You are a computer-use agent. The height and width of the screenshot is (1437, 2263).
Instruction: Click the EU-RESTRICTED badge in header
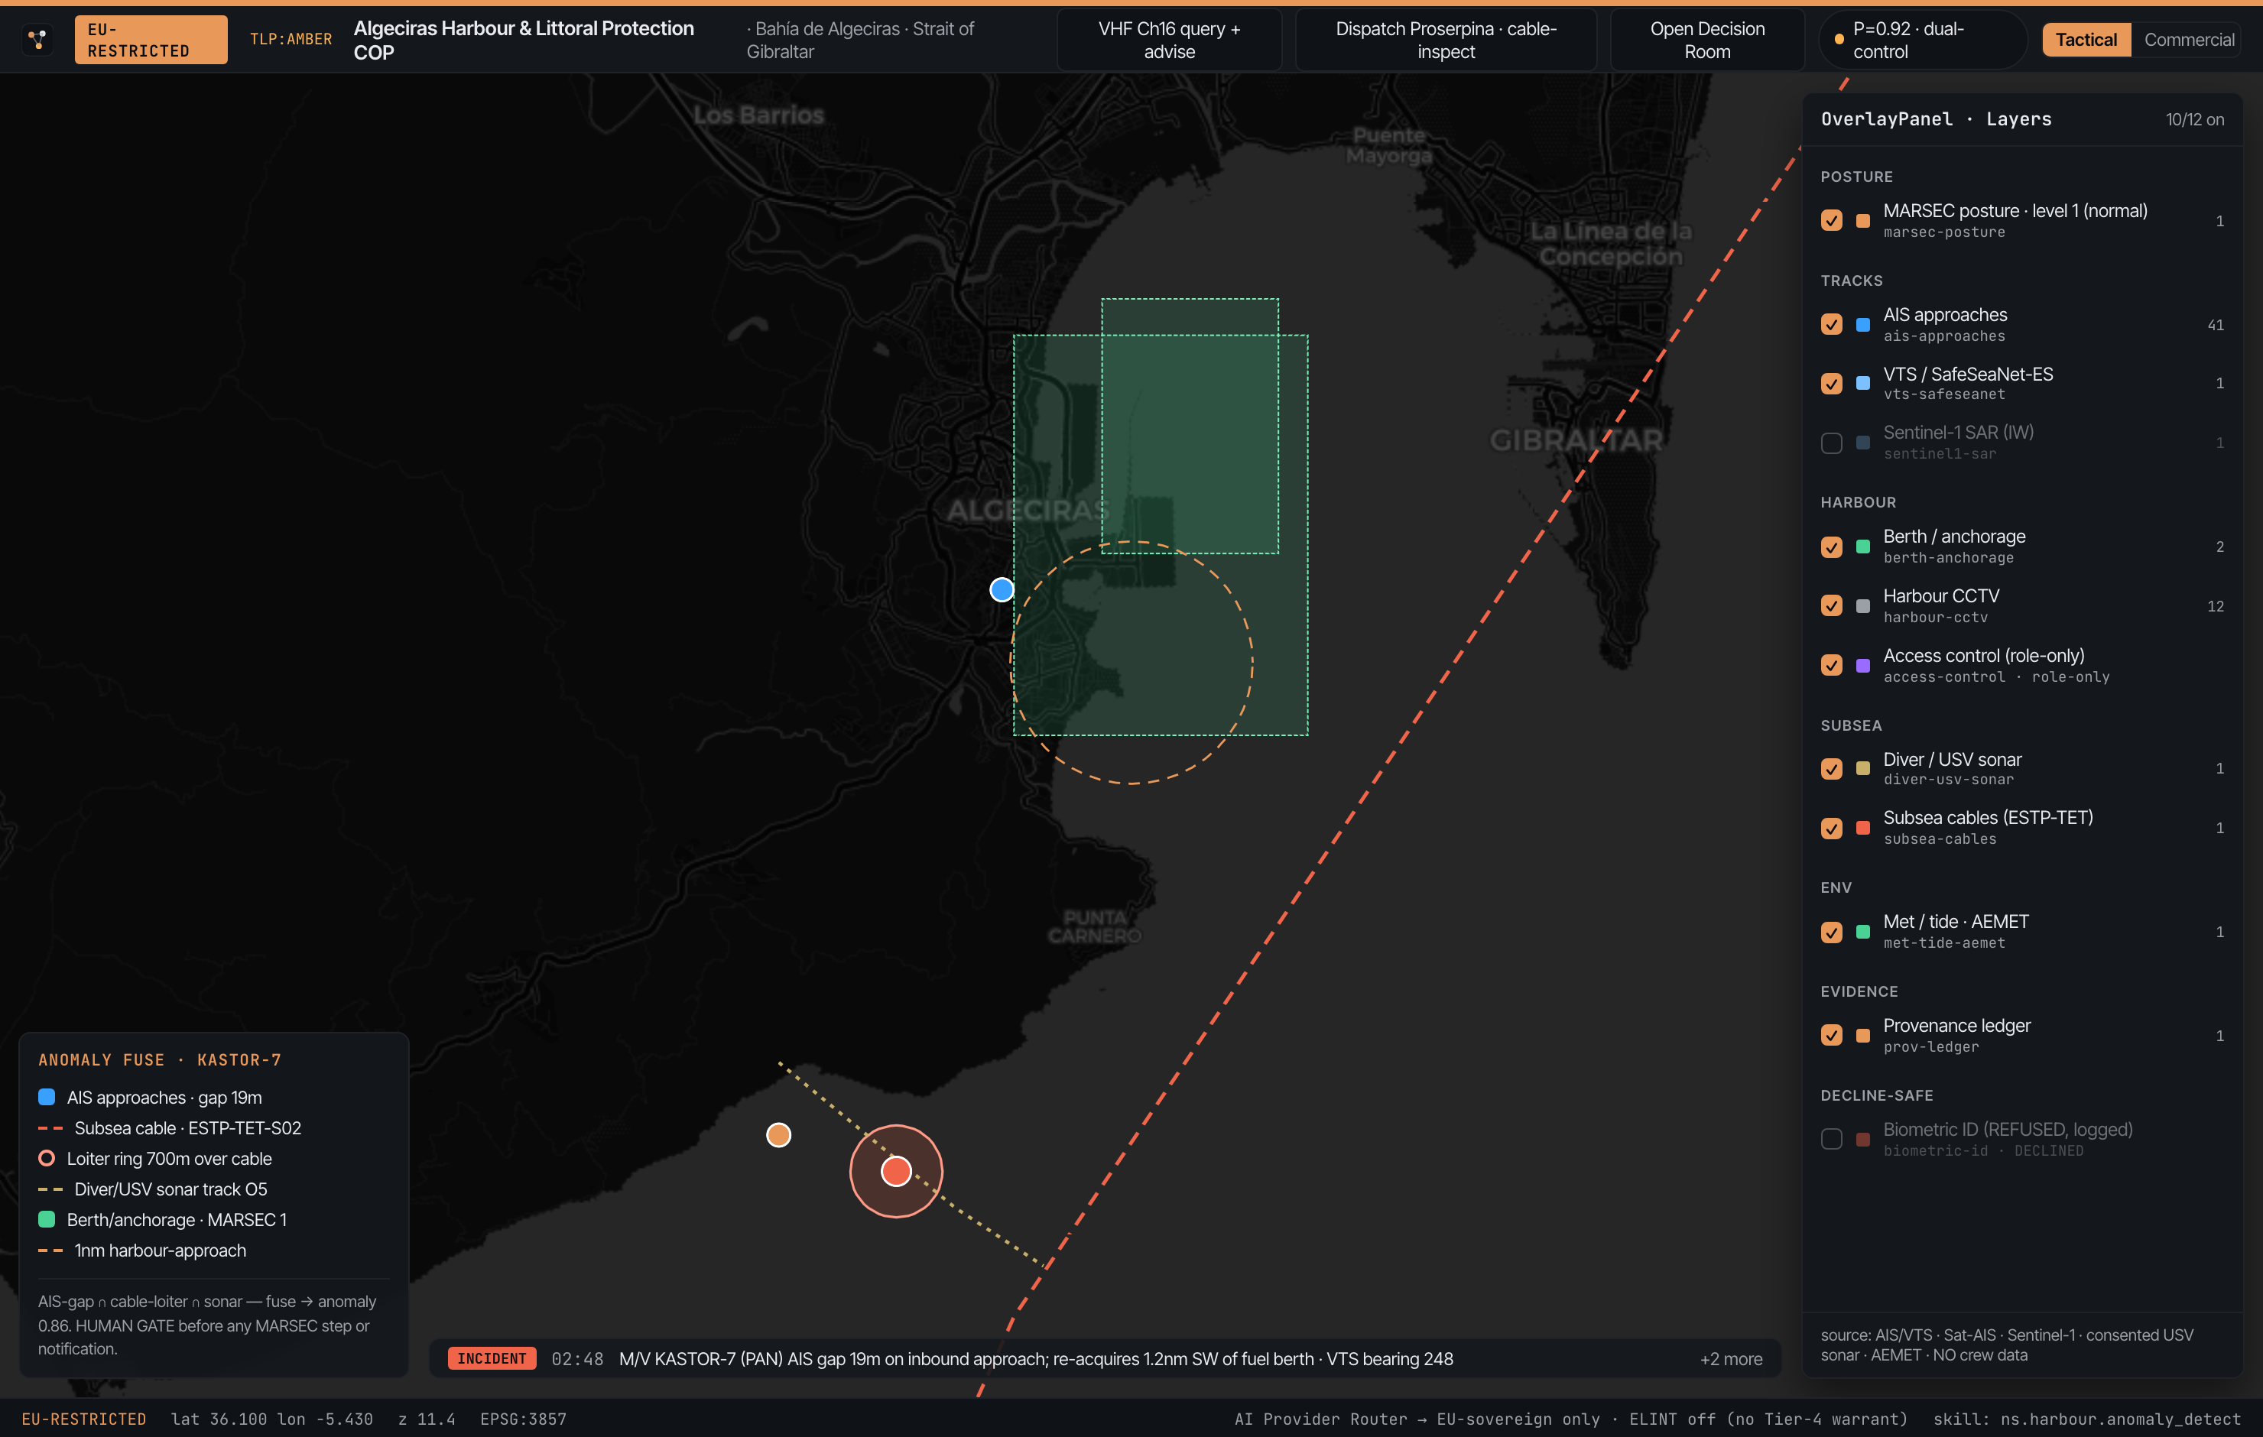[151, 40]
